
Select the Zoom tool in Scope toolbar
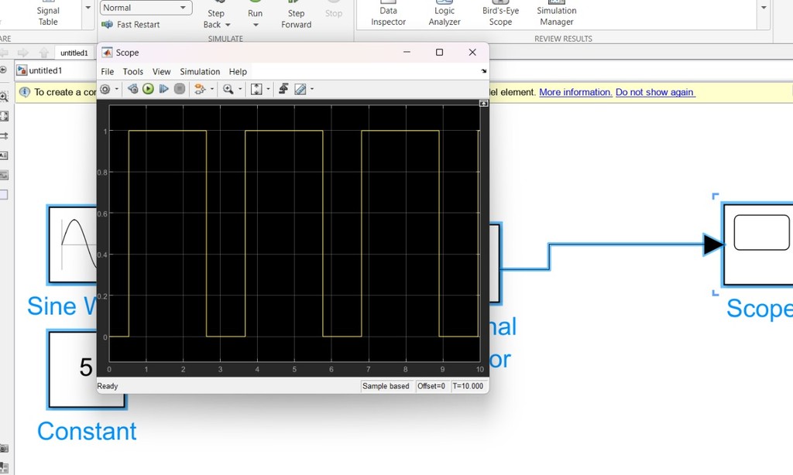(228, 89)
